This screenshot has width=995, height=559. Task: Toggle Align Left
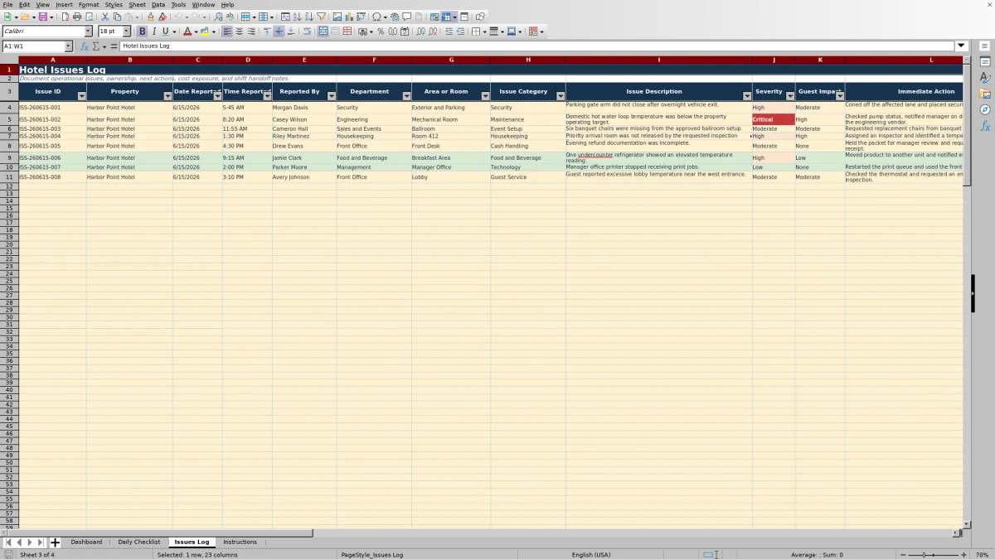(227, 31)
